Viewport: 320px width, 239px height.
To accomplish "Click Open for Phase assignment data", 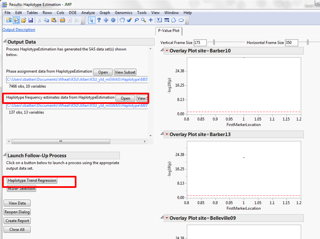I will (x=103, y=72).
